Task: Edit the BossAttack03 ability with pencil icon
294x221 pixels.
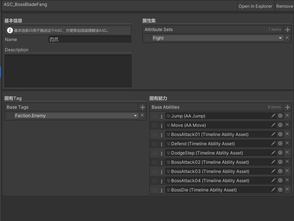Action: pos(273,171)
